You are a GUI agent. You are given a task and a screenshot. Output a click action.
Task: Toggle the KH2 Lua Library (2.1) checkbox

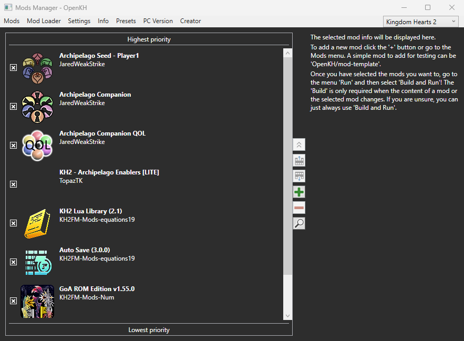pos(13,223)
